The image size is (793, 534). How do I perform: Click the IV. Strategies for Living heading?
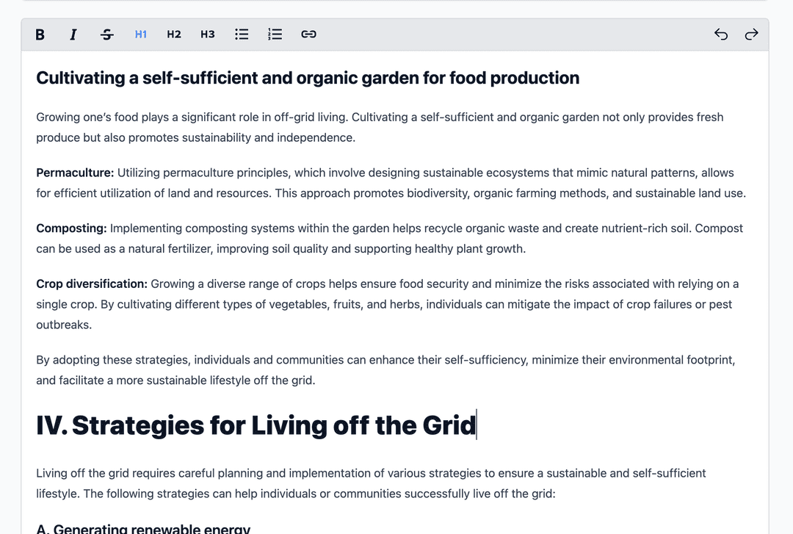coord(256,425)
